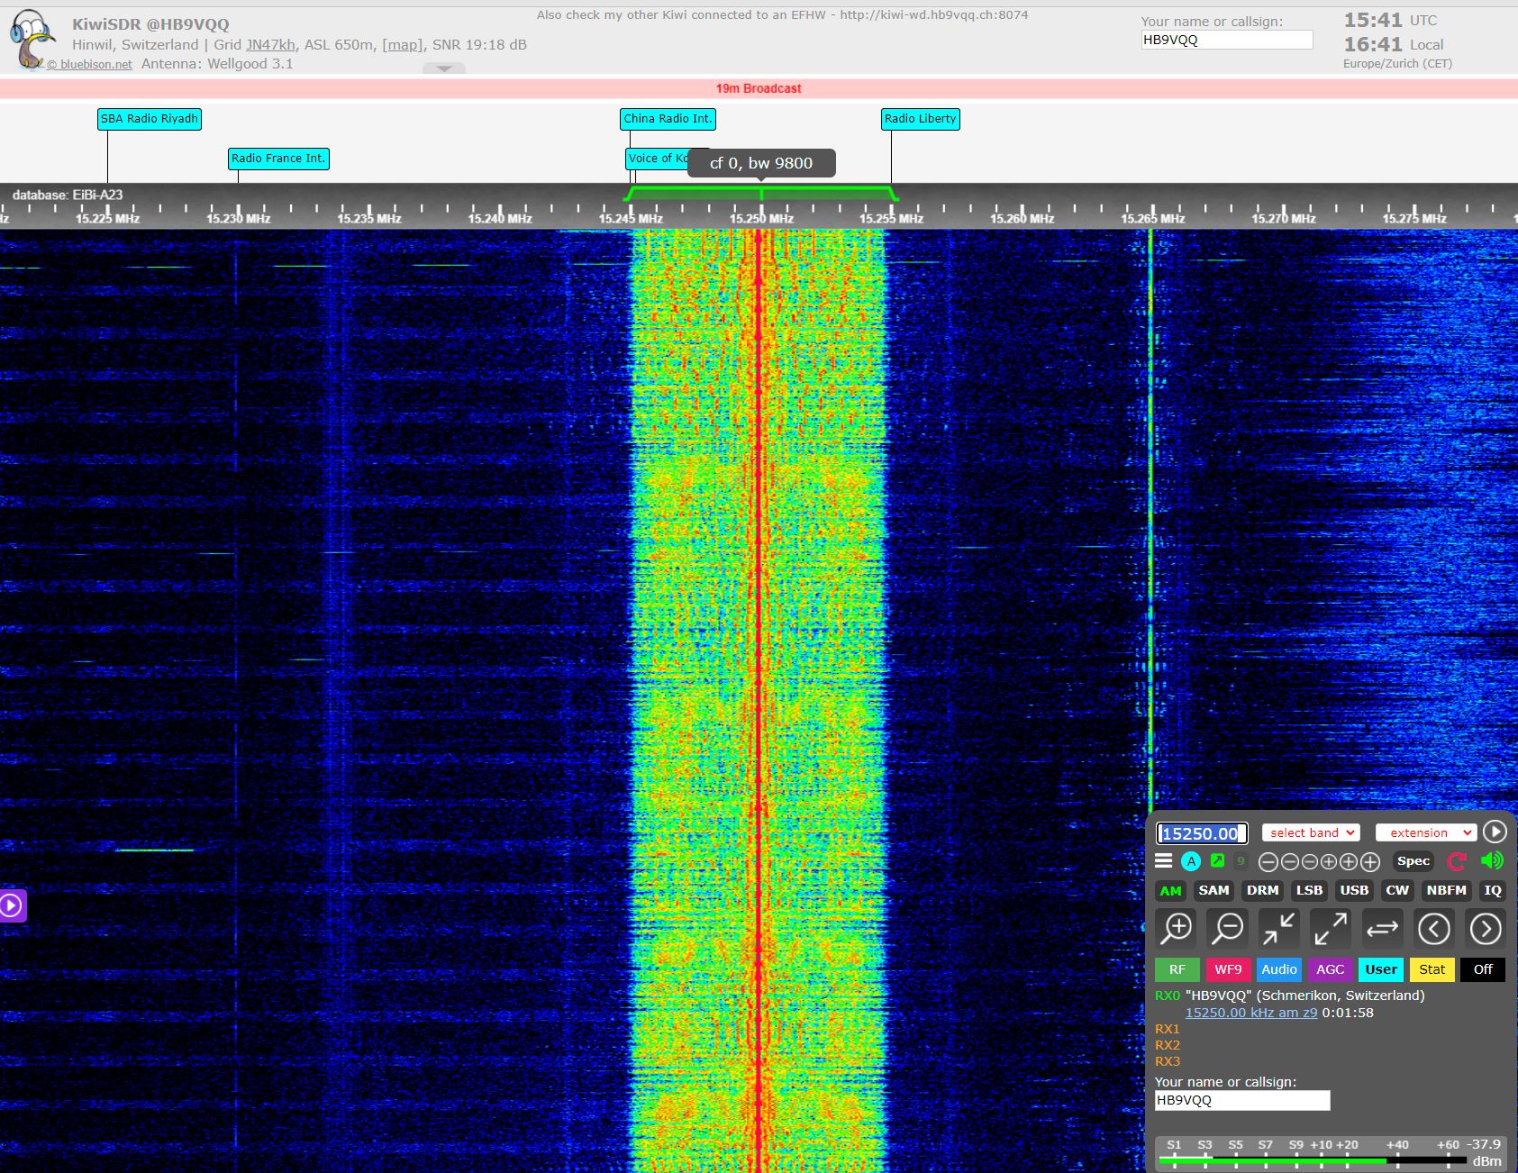1518x1173 pixels.
Task: Click the green passband on frequency scale
Action: (x=761, y=193)
